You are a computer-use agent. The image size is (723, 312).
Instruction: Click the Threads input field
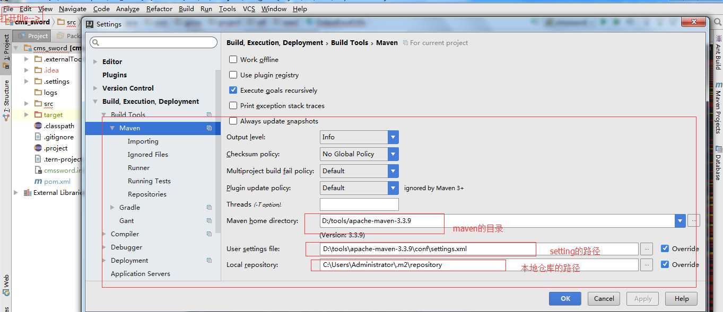click(x=359, y=204)
